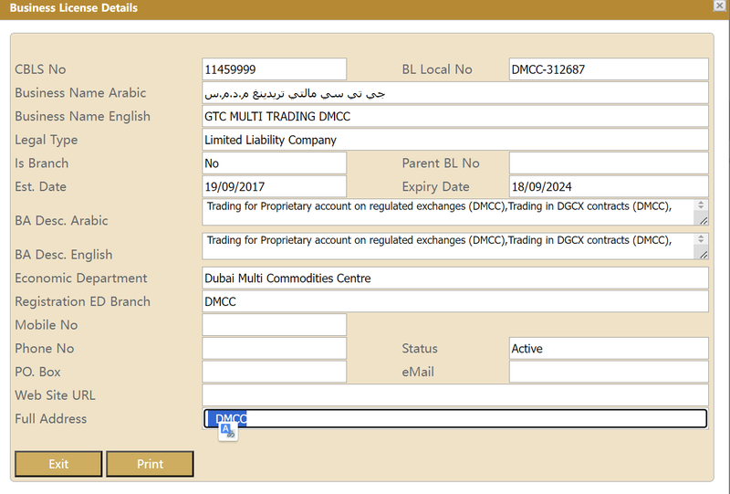This screenshot has width=730, height=494.
Task: Grab the BA Desc. Arabic resize handle
Action: [x=704, y=220]
